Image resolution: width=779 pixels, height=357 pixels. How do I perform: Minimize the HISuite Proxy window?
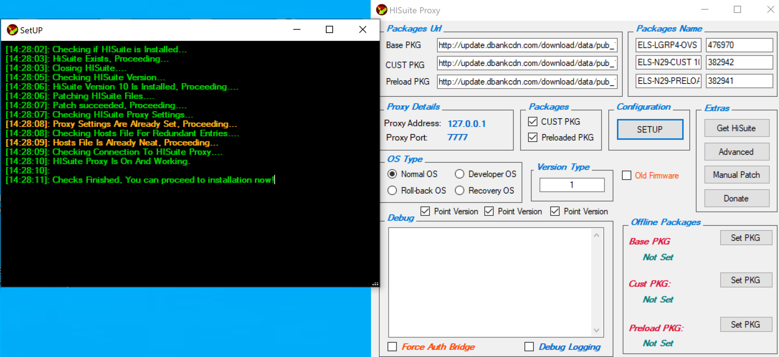point(705,9)
